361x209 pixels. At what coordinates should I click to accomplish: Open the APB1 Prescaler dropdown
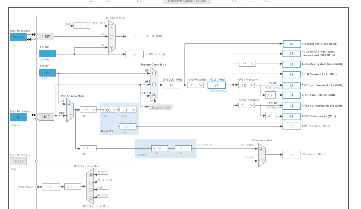pyautogui.click(x=246, y=85)
